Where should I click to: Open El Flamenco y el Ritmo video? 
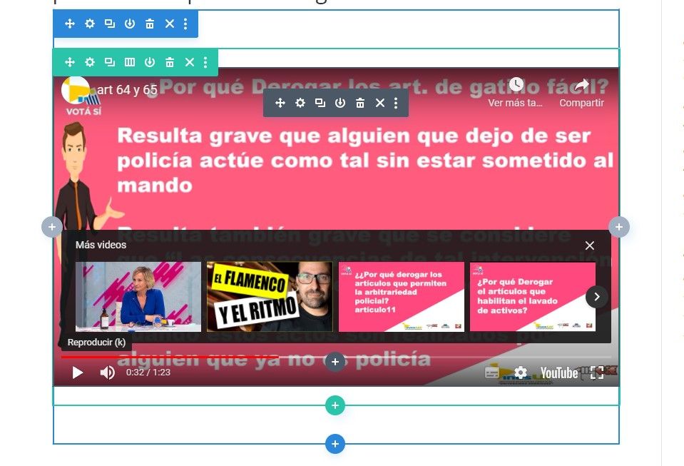[x=270, y=297]
